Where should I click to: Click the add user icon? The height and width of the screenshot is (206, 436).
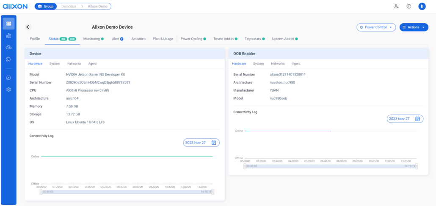(396, 6)
